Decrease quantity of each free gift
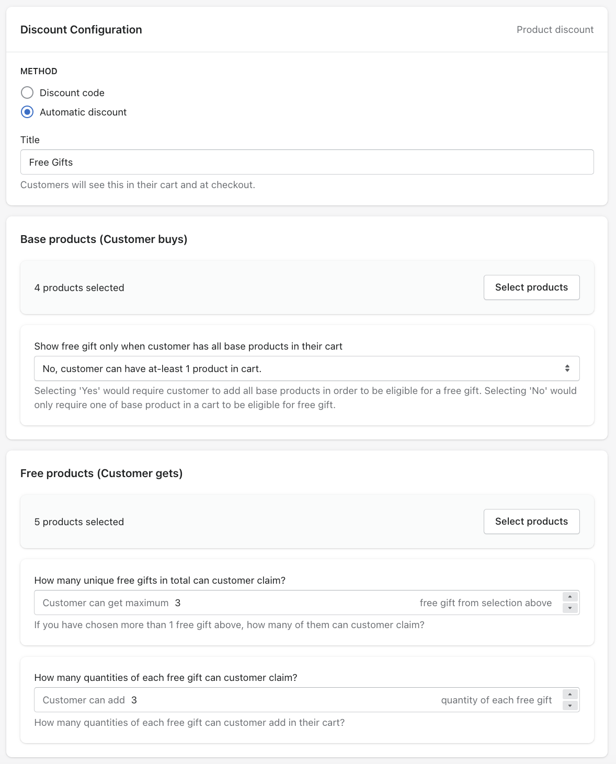Image resolution: width=616 pixels, height=764 pixels. (x=570, y=706)
